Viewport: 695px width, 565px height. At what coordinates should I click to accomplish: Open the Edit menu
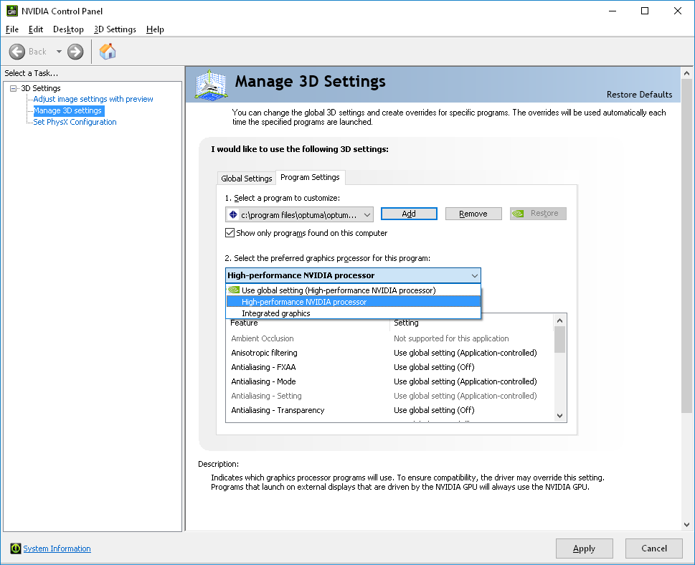tap(35, 29)
